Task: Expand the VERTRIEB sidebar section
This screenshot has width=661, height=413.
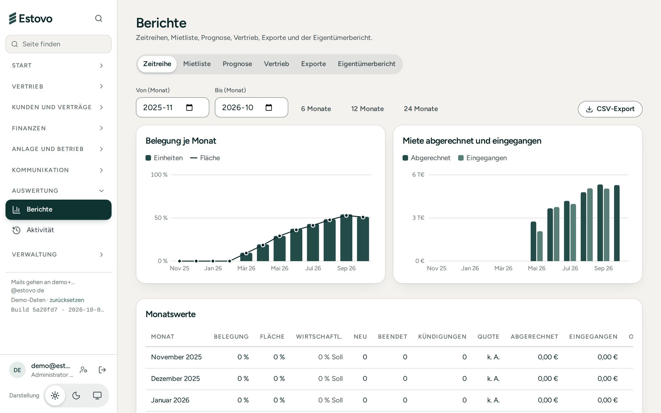Action: click(x=58, y=86)
